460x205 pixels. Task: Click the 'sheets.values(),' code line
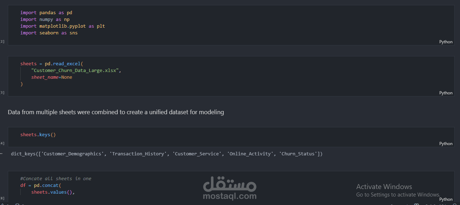click(x=53, y=192)
